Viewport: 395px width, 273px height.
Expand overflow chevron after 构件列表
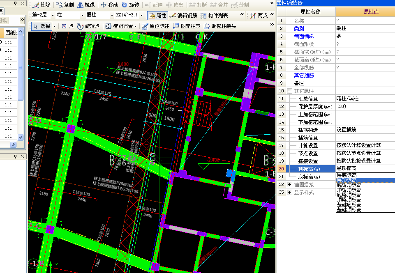point(242,14)
